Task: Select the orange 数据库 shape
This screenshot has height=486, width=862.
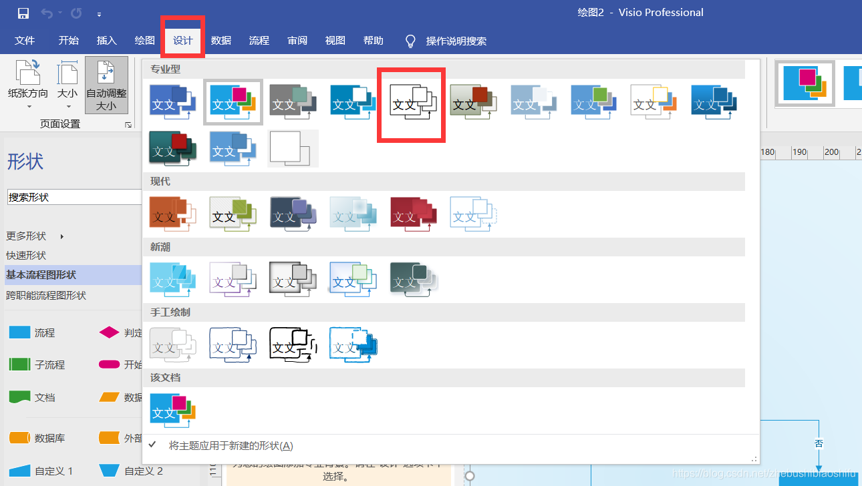Action: (20, 437)
